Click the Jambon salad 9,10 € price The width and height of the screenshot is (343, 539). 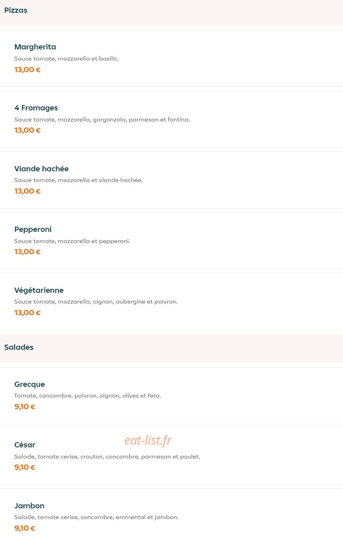pos(25,528)
